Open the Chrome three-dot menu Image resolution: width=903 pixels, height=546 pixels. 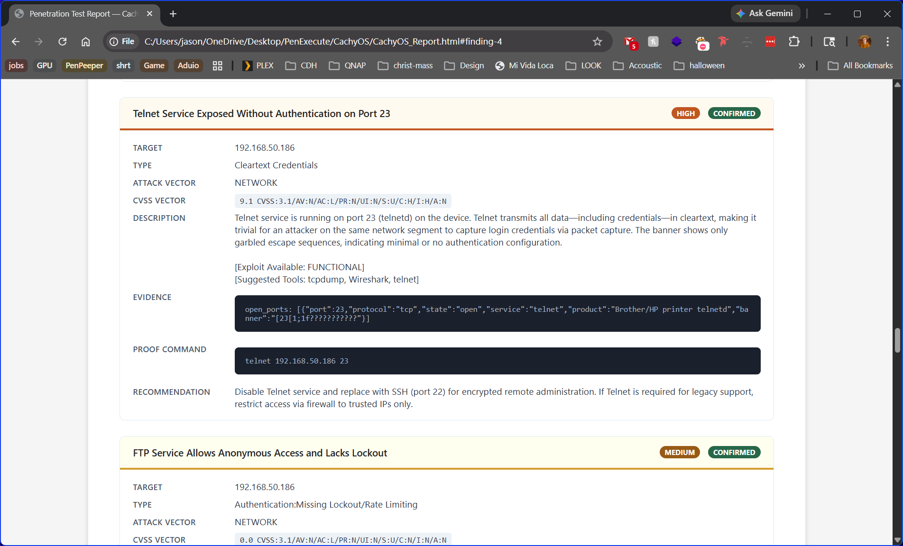tap(888, 42)
